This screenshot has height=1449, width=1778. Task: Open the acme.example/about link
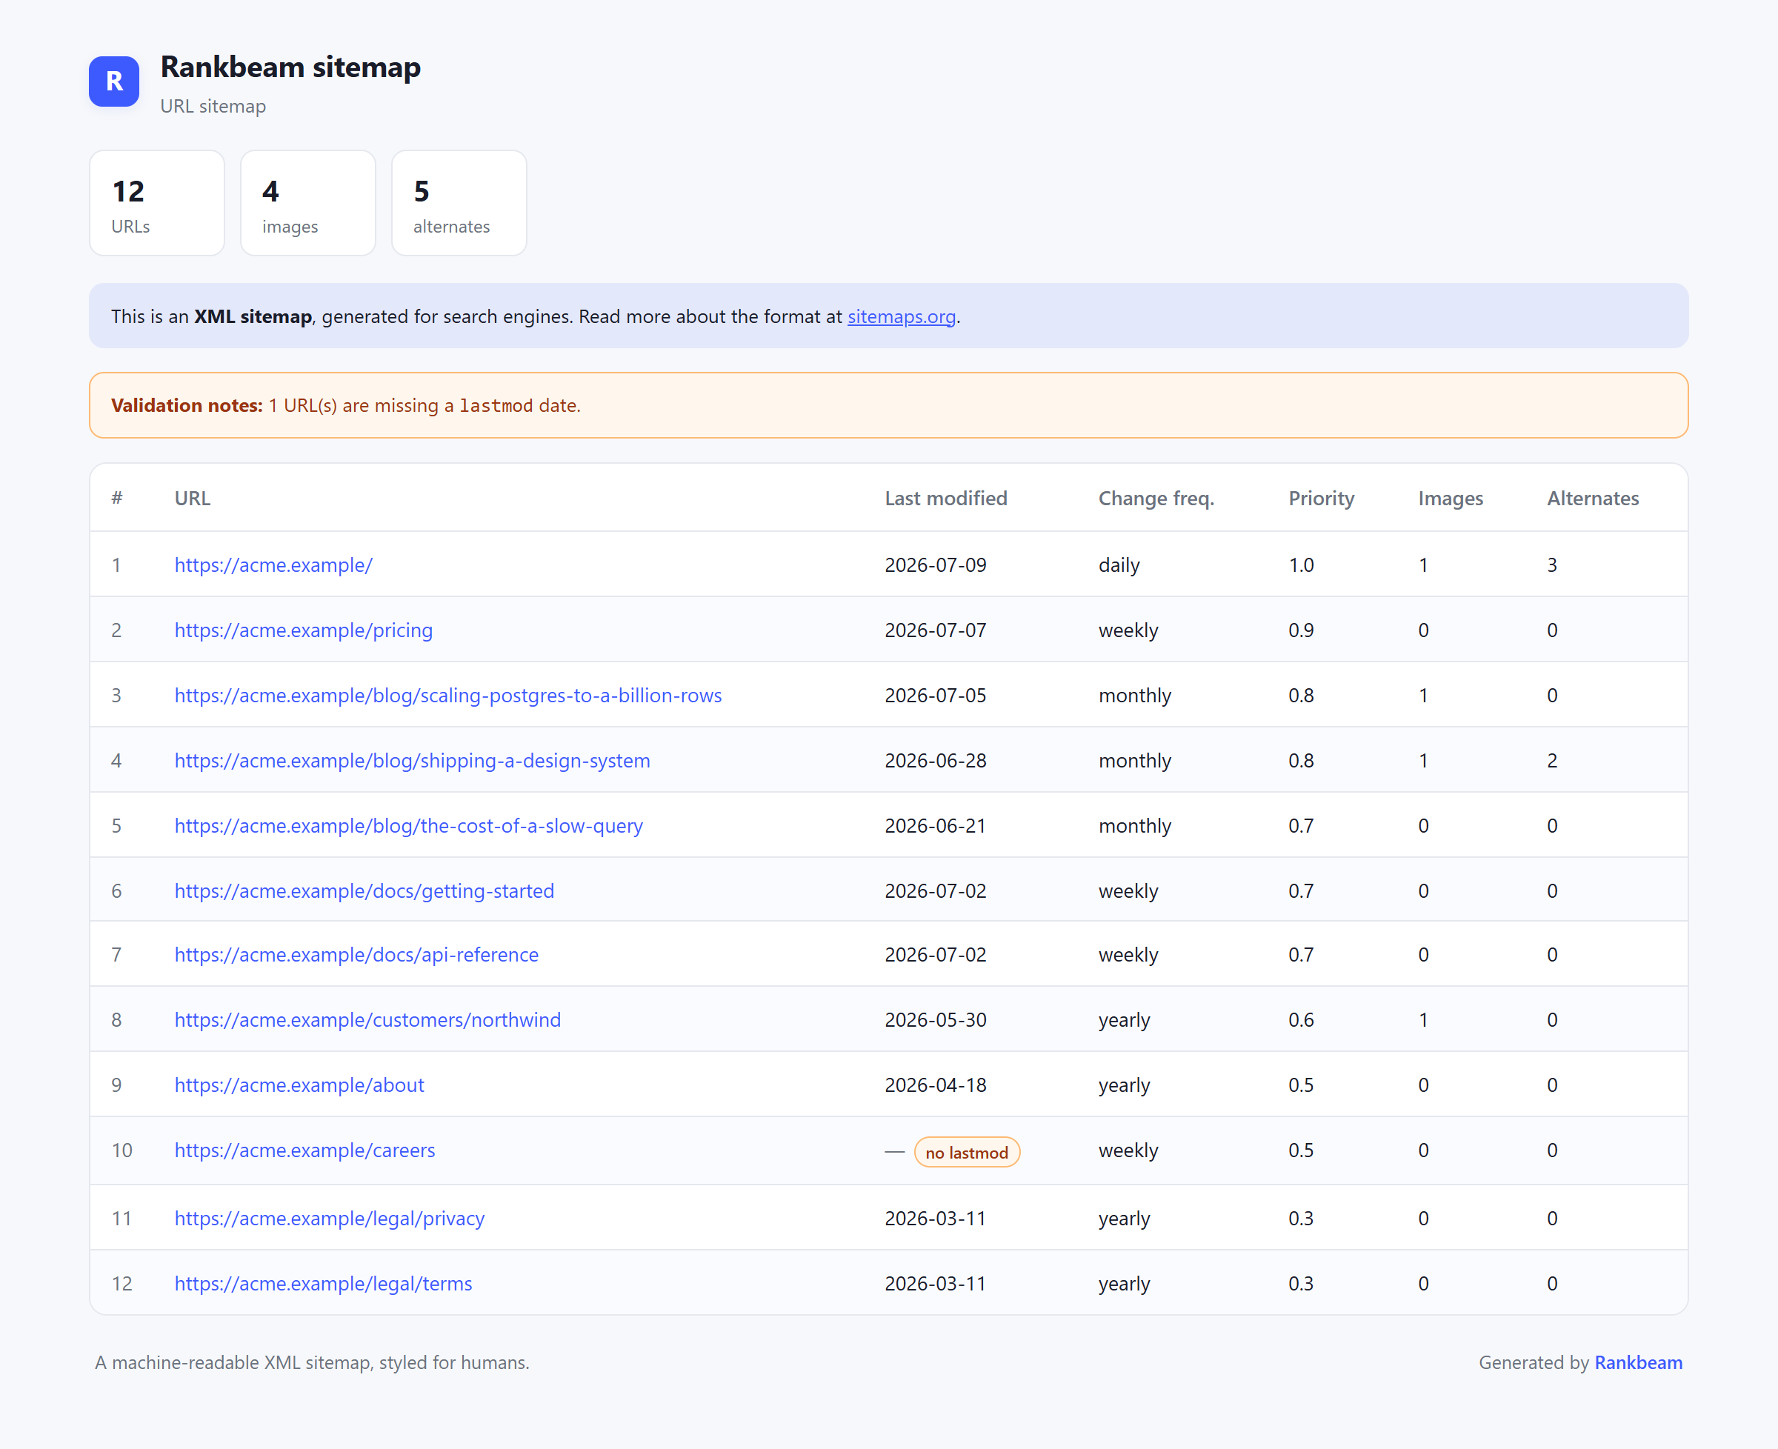click(299, 1085)
